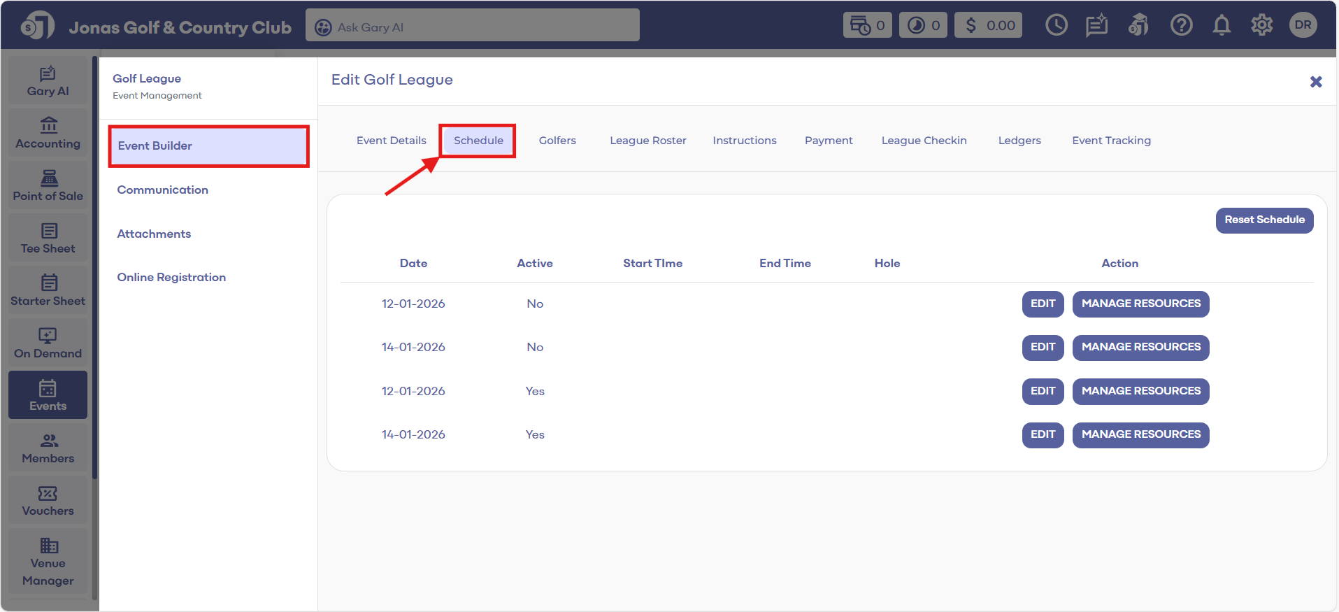This screenshot has height=612, width=1339.
Task: Open Point of Sale module
Action: 48,186
